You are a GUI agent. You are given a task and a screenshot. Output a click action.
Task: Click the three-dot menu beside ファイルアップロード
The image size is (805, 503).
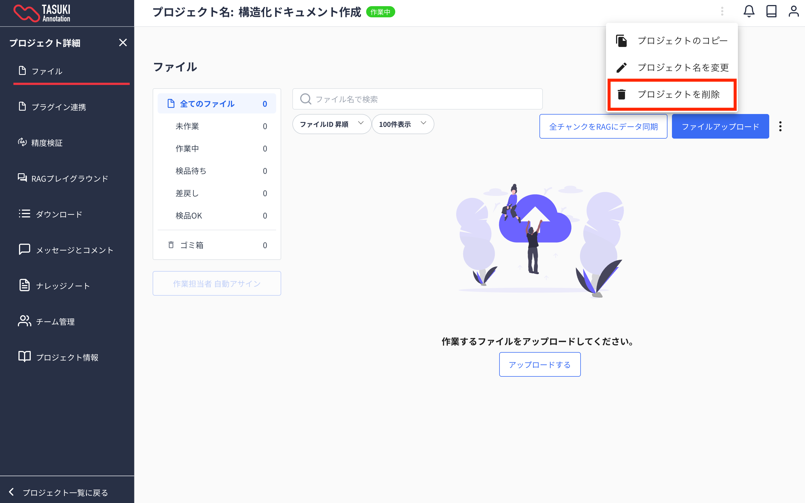coord(780,126)
